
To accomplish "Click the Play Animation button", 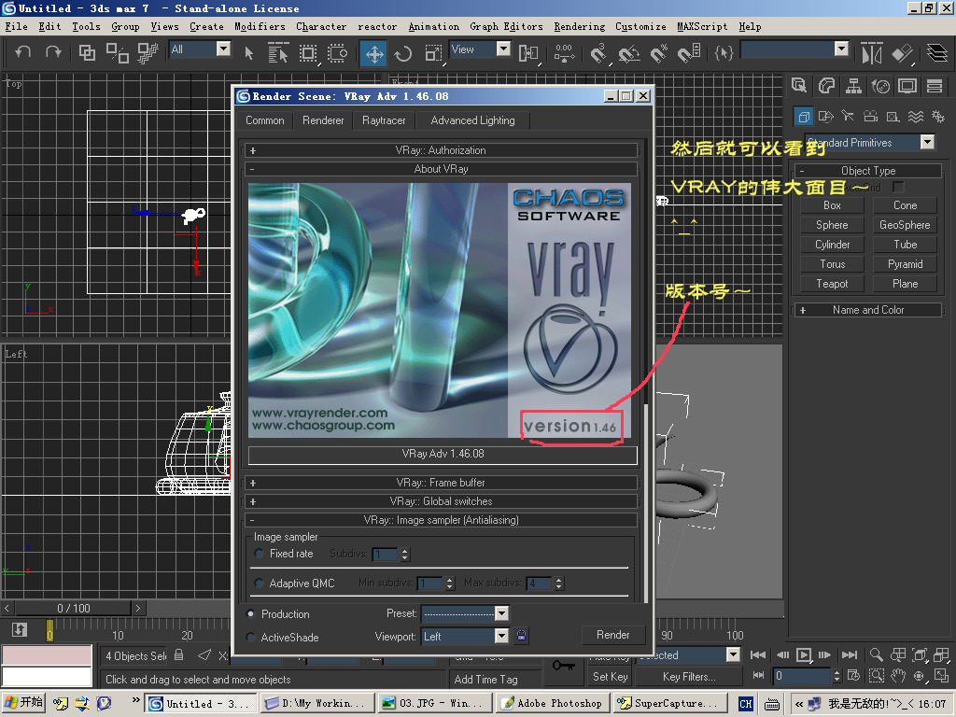I will click(x=804, y=655).
